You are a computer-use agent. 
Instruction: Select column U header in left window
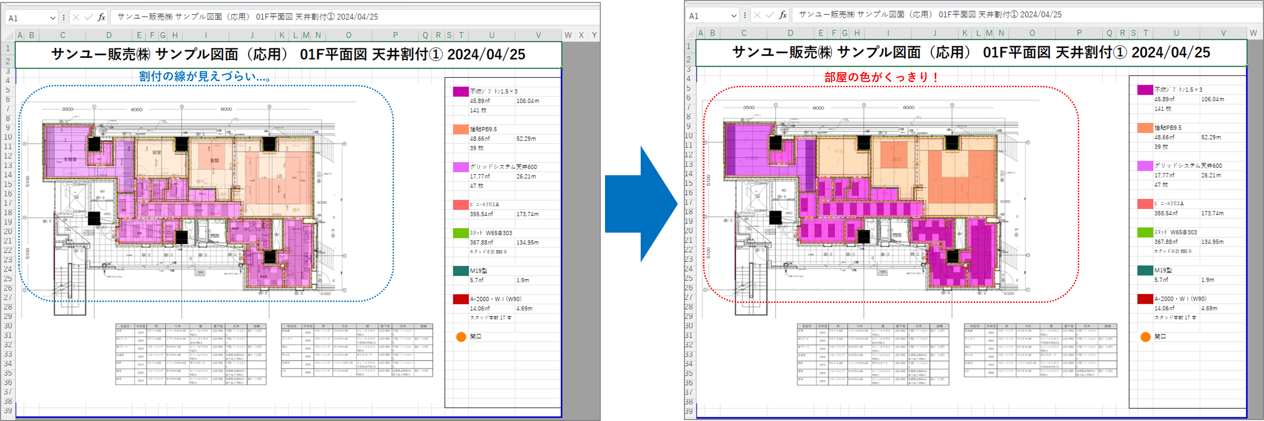492,35
